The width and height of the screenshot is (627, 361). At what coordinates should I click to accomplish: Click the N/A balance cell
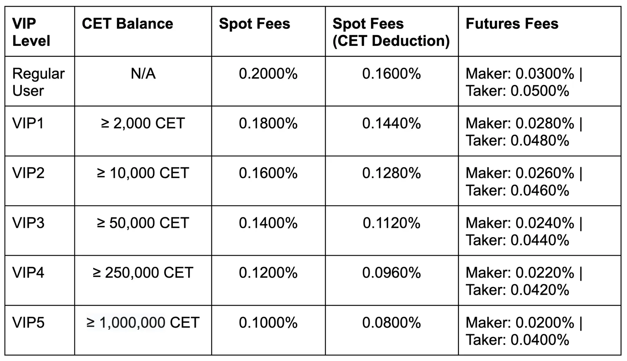[x=143, y=81]
